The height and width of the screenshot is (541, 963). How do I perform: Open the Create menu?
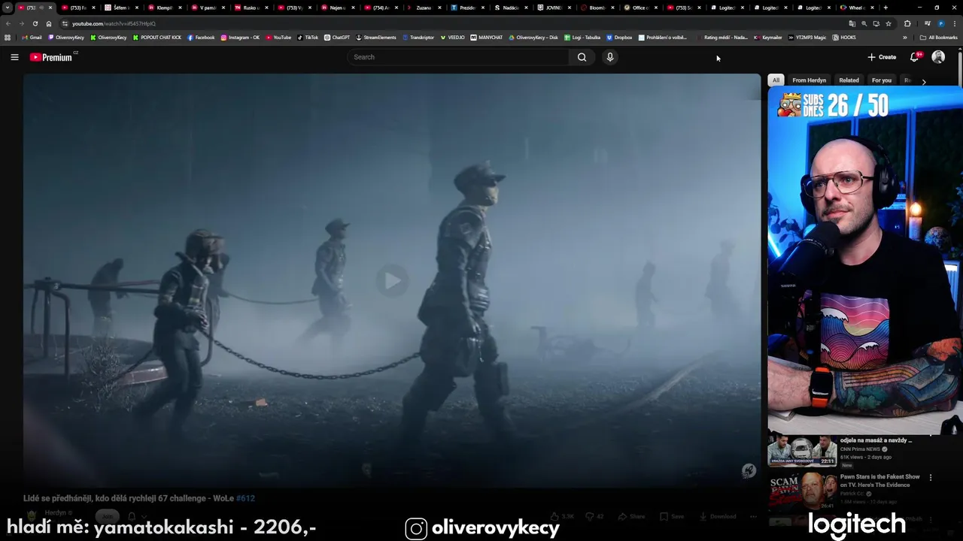882,57
